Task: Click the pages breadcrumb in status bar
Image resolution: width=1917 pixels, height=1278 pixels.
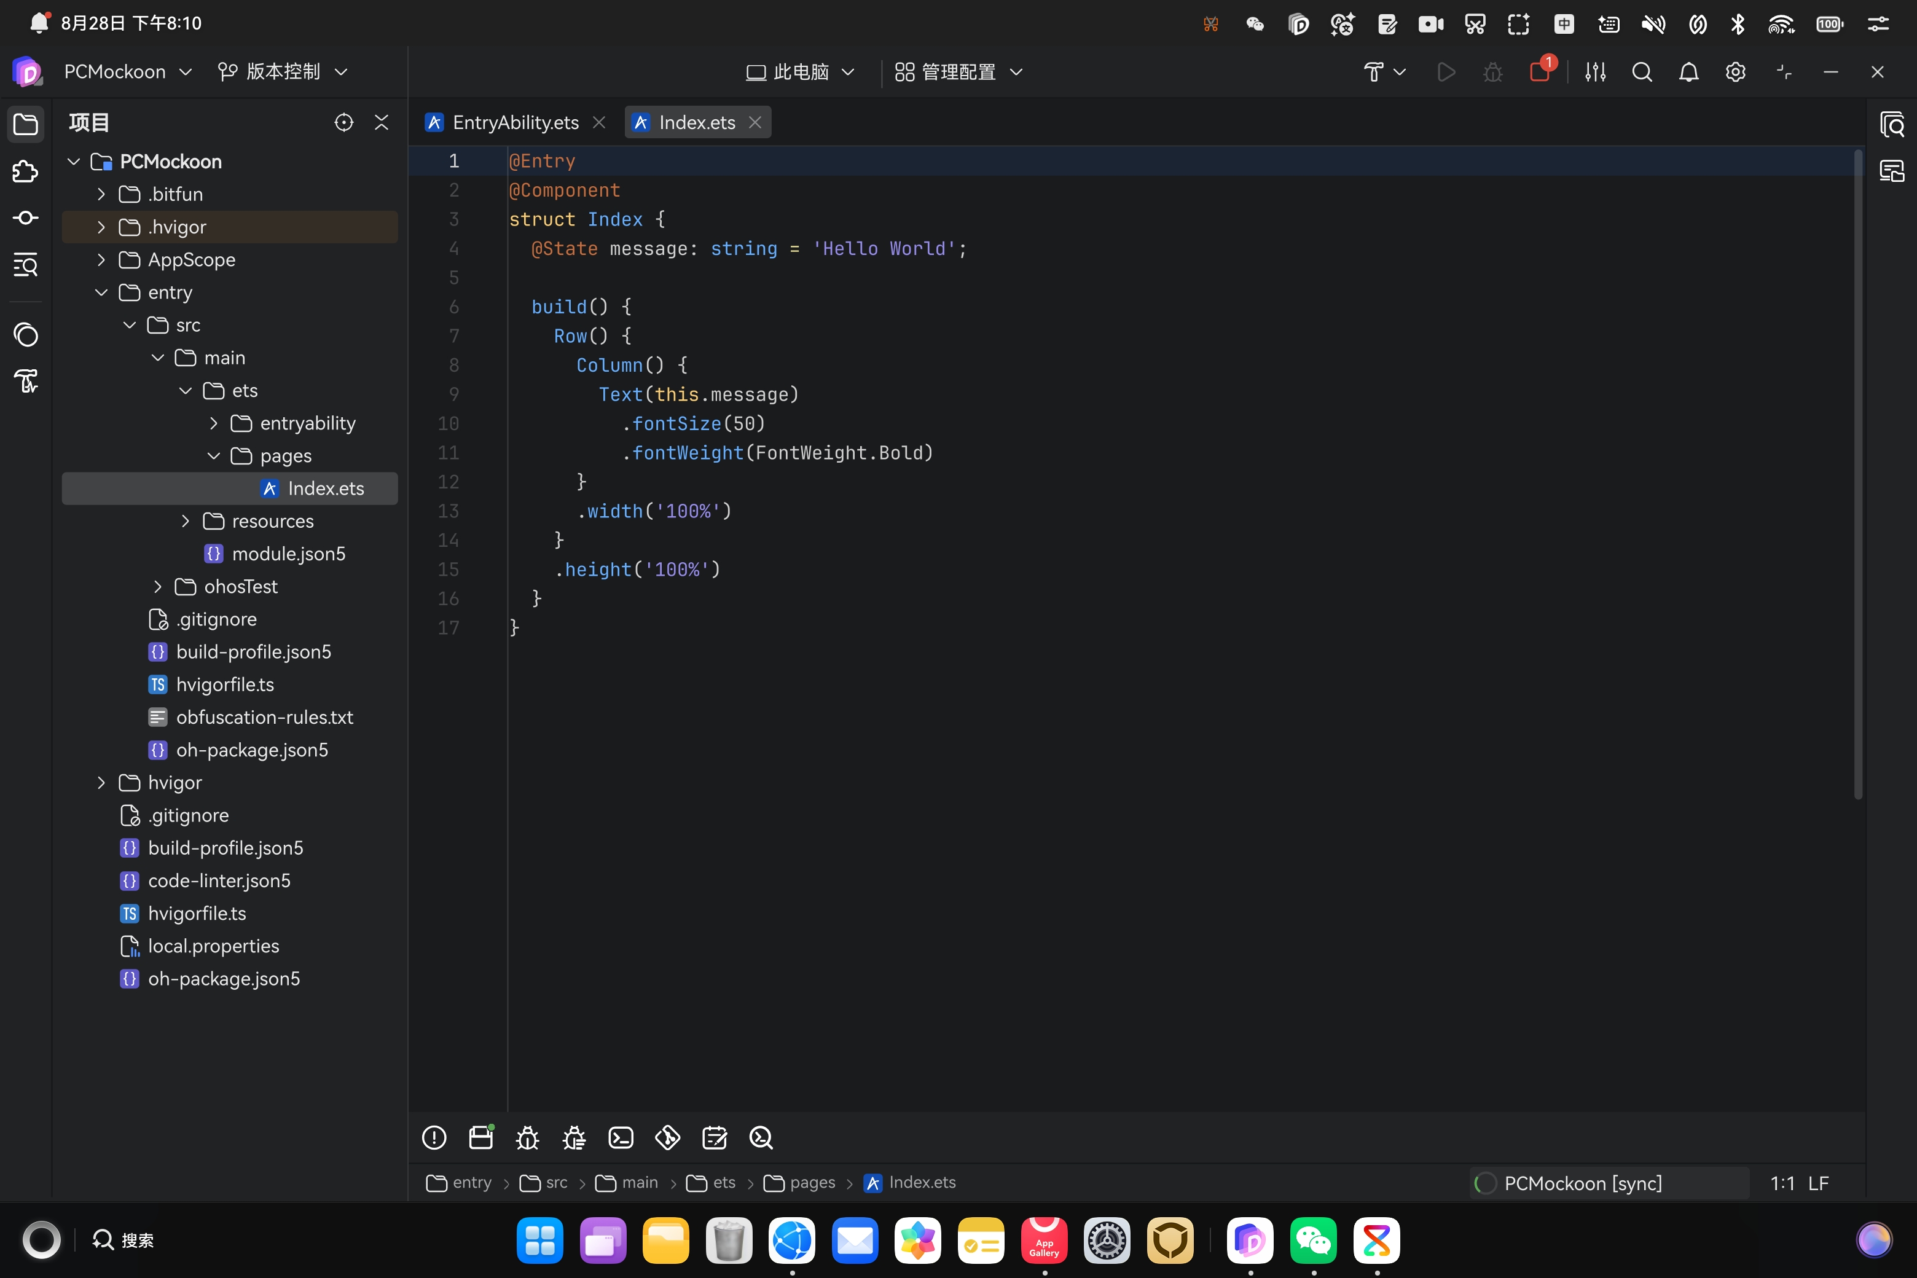Action: (x=799, y=1182)
